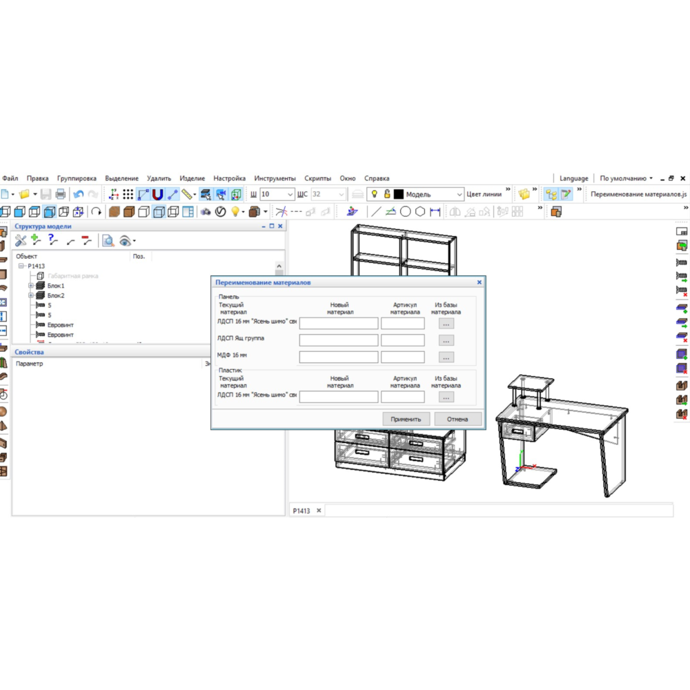Select the ruler measurement tool
The image size is (690, 690).
(x=188, y=195)
